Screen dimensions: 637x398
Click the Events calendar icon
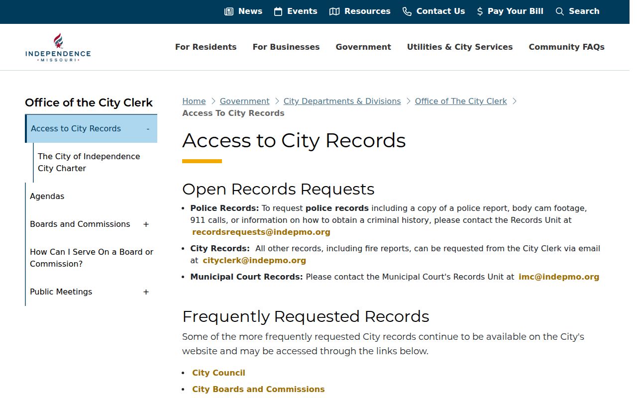[x=278, y=11]
